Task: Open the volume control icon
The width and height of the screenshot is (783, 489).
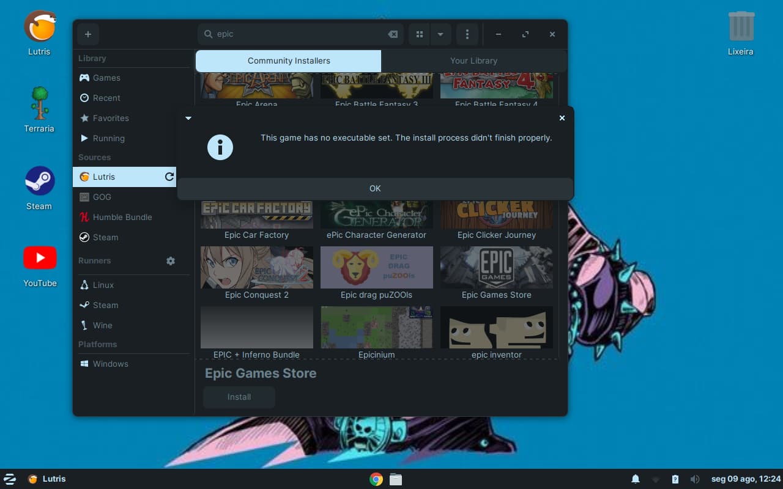Action: [694, 479]
